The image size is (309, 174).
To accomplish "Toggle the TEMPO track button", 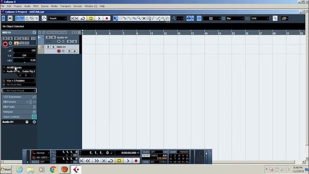I will click(x=146, y=156).
